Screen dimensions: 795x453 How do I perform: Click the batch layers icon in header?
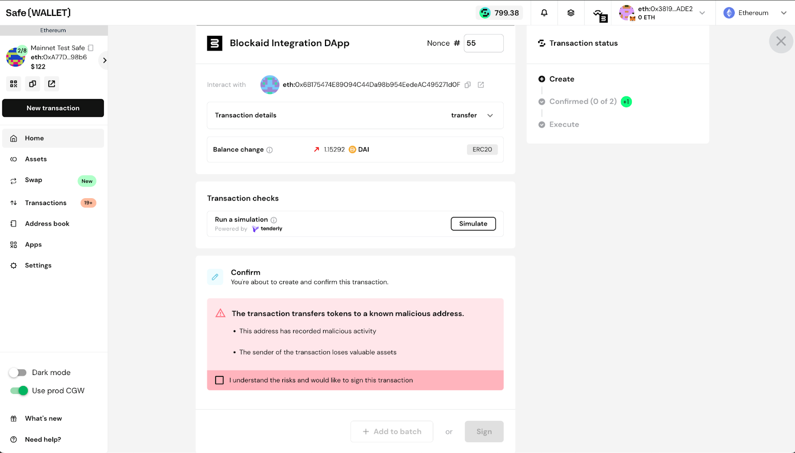click(571, 13)
